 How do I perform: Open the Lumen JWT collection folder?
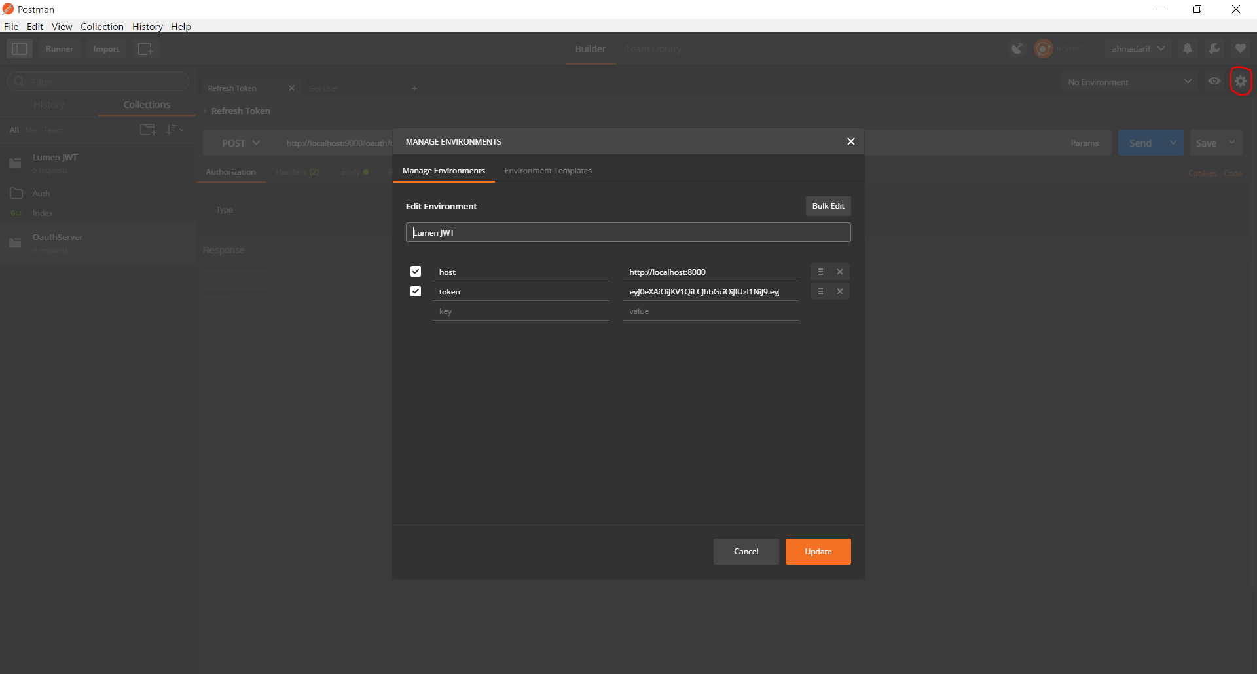pyautogui.click(x=98, y=163)
